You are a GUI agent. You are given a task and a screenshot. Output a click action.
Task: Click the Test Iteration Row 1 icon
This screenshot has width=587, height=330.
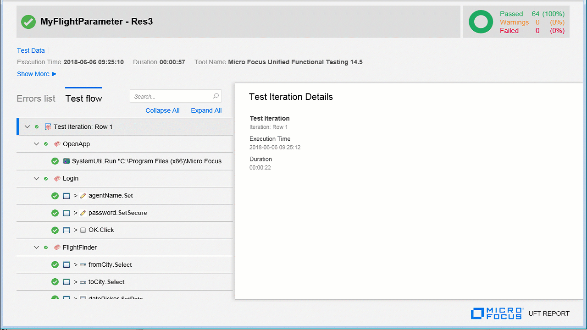tap(48, 127)
